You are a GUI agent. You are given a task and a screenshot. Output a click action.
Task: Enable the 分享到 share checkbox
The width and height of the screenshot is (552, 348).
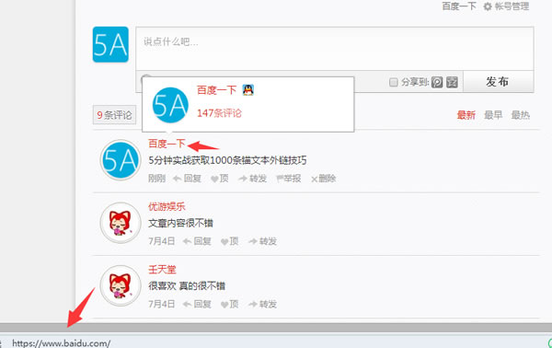click(x=394, y=82)
